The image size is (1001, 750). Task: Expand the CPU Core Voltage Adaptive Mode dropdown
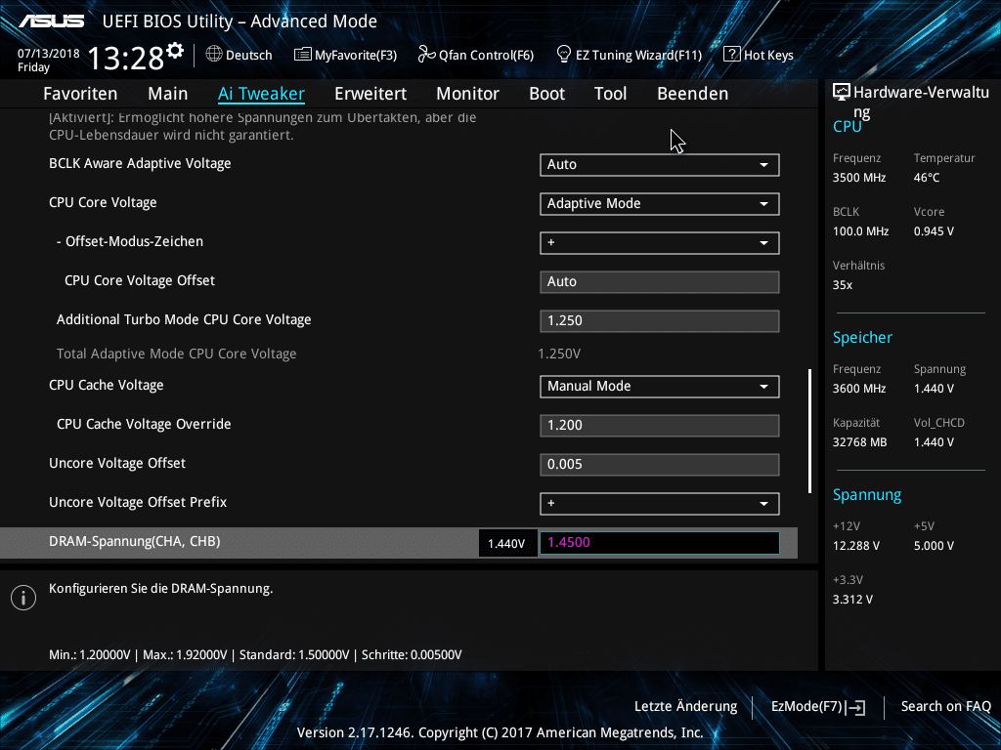660,203
